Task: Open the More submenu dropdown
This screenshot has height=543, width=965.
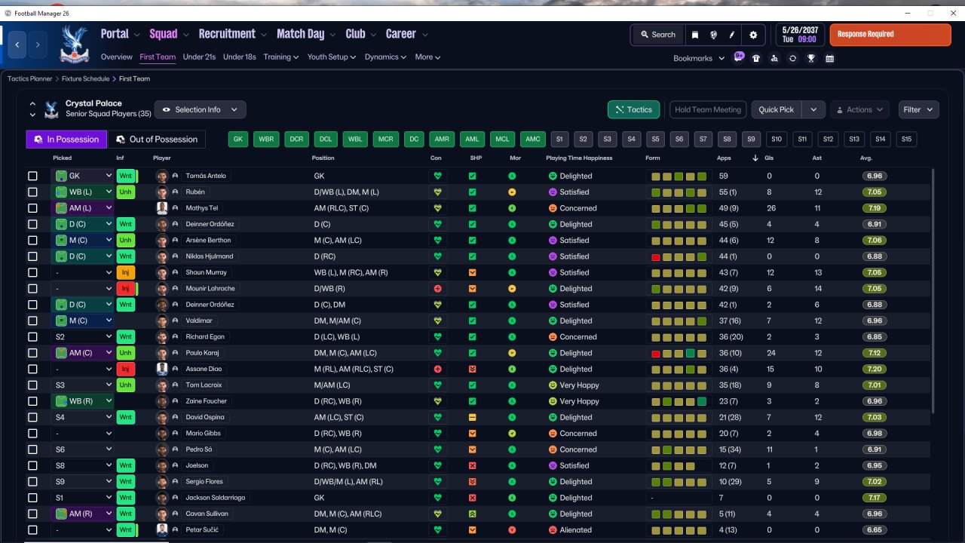Action: tap(427, 57)
